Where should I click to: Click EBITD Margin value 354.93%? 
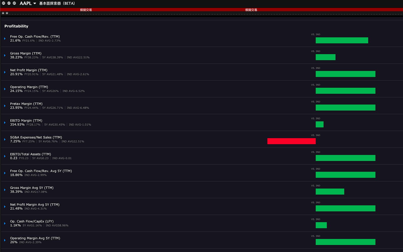tap(17, 124)
